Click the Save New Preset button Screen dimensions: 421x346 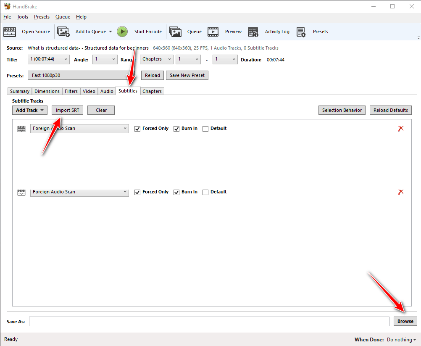[x=187, y=75]
